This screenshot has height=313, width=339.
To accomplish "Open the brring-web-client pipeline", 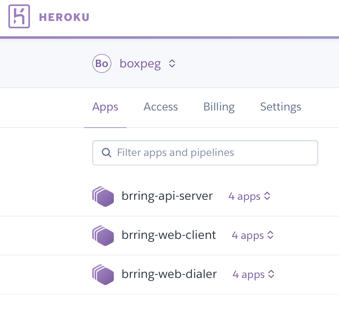I will tap(169, 235).
